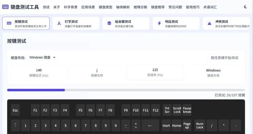Toggle the Num Lock key

(200, 126)
